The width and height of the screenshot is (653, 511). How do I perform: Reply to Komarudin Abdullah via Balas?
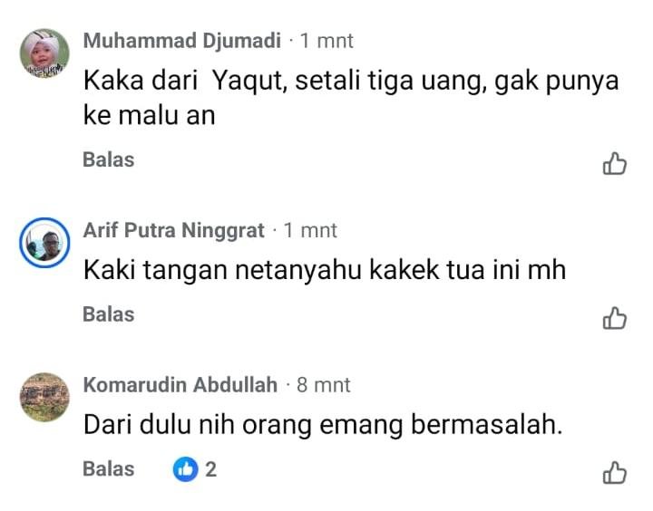(108, 469)
